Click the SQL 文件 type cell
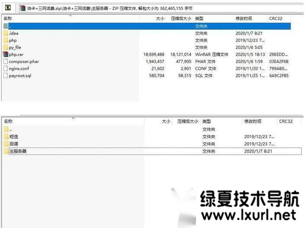The width and height of the screenshot is (305, 228). click(x=204, y=76)
